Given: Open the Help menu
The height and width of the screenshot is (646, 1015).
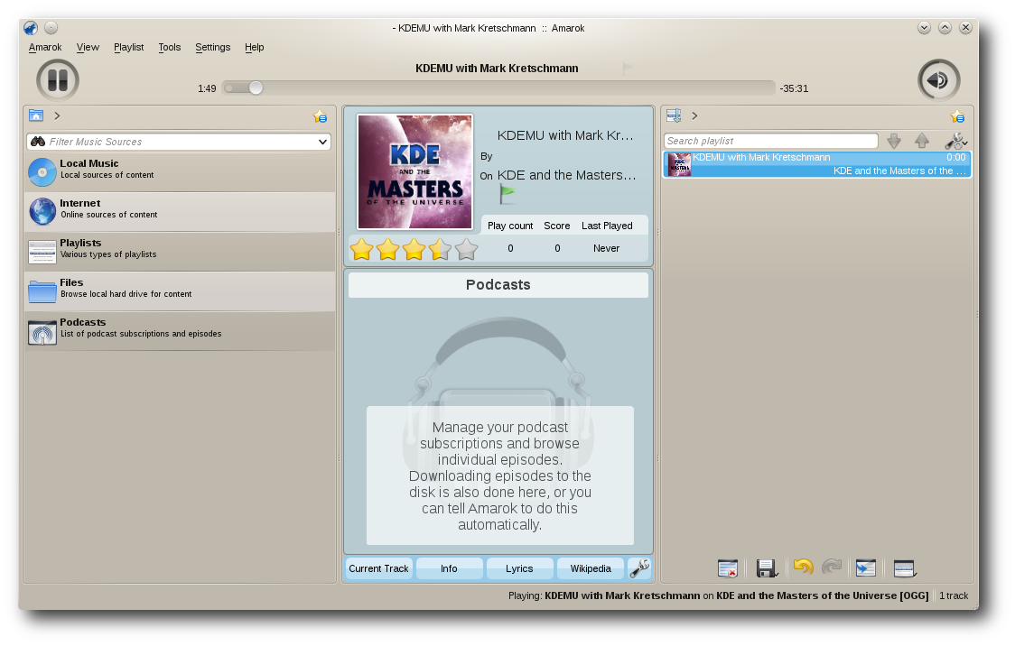Looking at the screenshot, I should [x=255, y=47].
